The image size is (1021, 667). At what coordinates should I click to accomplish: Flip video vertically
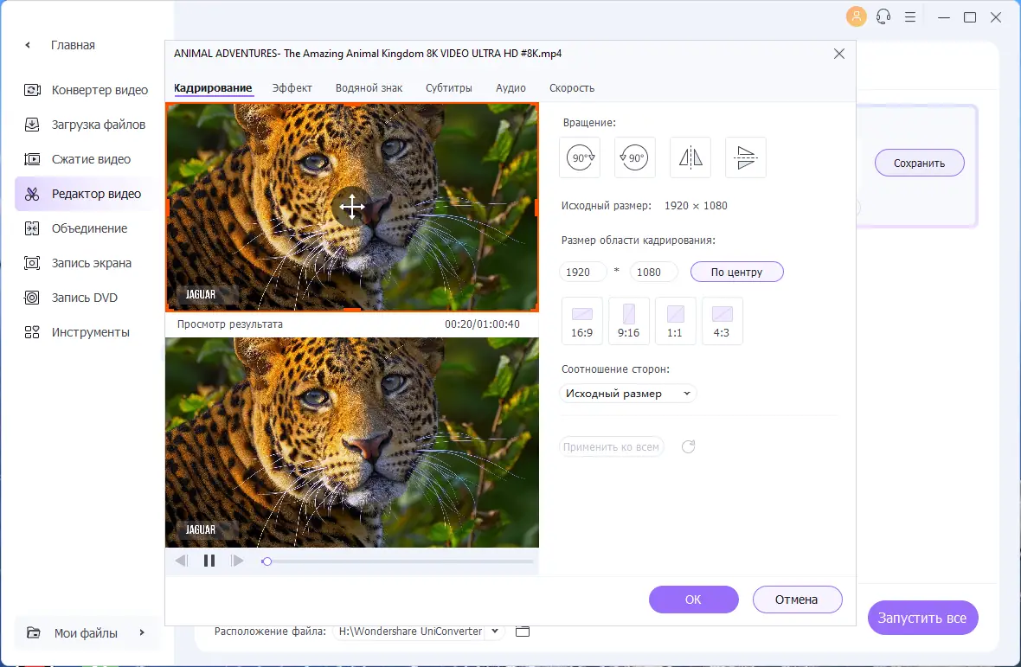[x=746, y=157]
